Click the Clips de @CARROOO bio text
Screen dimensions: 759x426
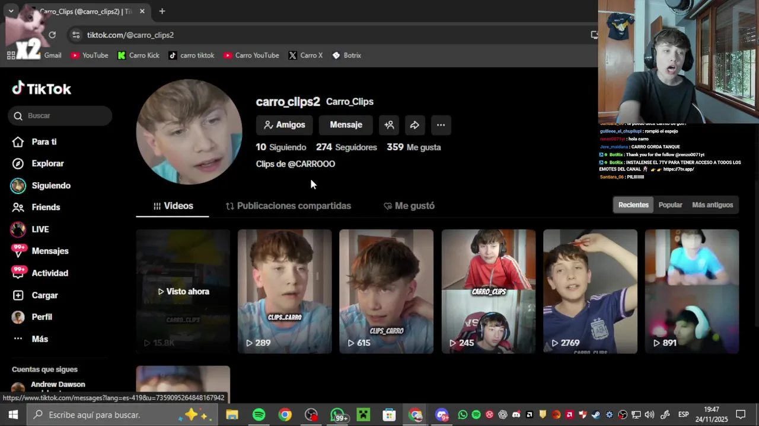point(295,164)
